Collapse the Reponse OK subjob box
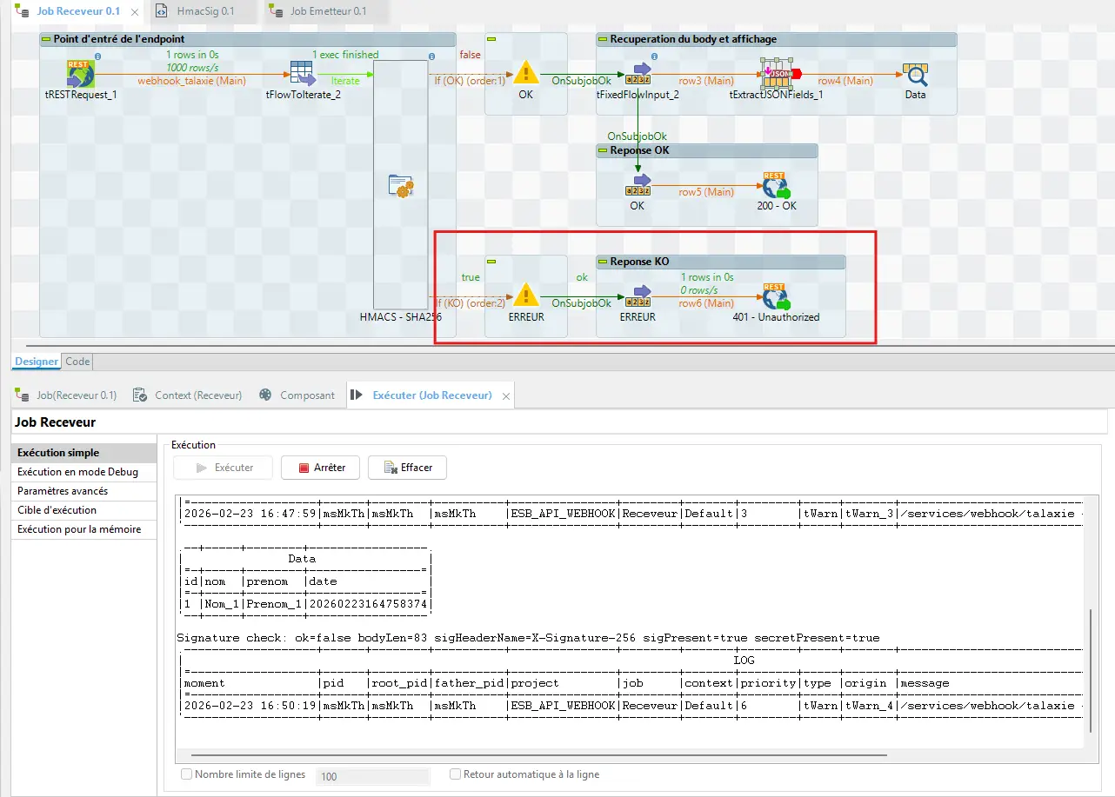This screenshot has width=1115, height=797. [603, 150]
